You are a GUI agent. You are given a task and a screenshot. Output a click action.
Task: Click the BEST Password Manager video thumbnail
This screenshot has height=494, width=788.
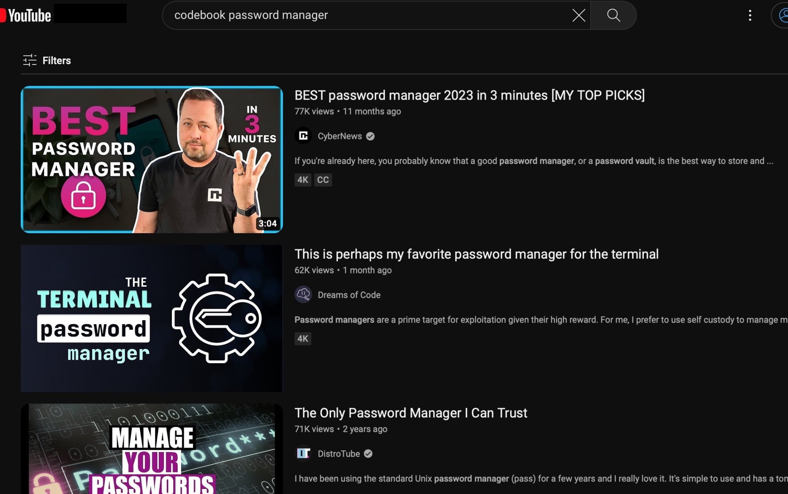152,160
